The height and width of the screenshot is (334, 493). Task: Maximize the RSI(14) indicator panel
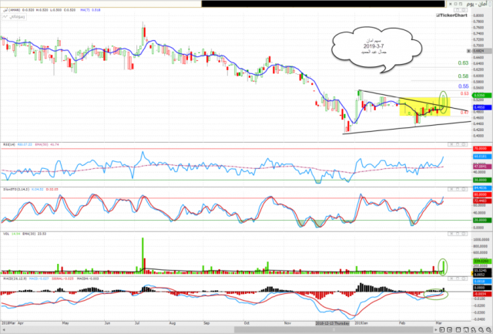[458, 144]
